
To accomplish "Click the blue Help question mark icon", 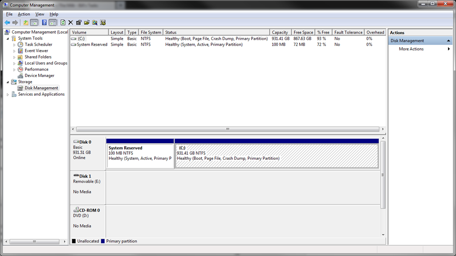I will [44, 22].
